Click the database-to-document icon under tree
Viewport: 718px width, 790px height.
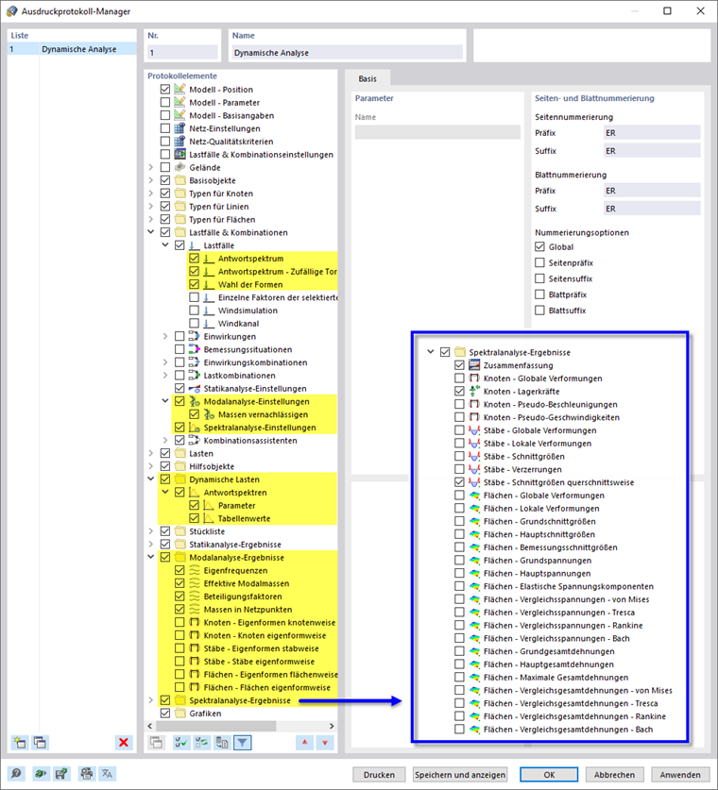[222, 742]
